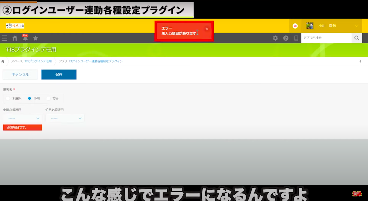Viewport: 368px width, 201px height.
Task: Click the キャンセル button
Action: coord(20,75)
